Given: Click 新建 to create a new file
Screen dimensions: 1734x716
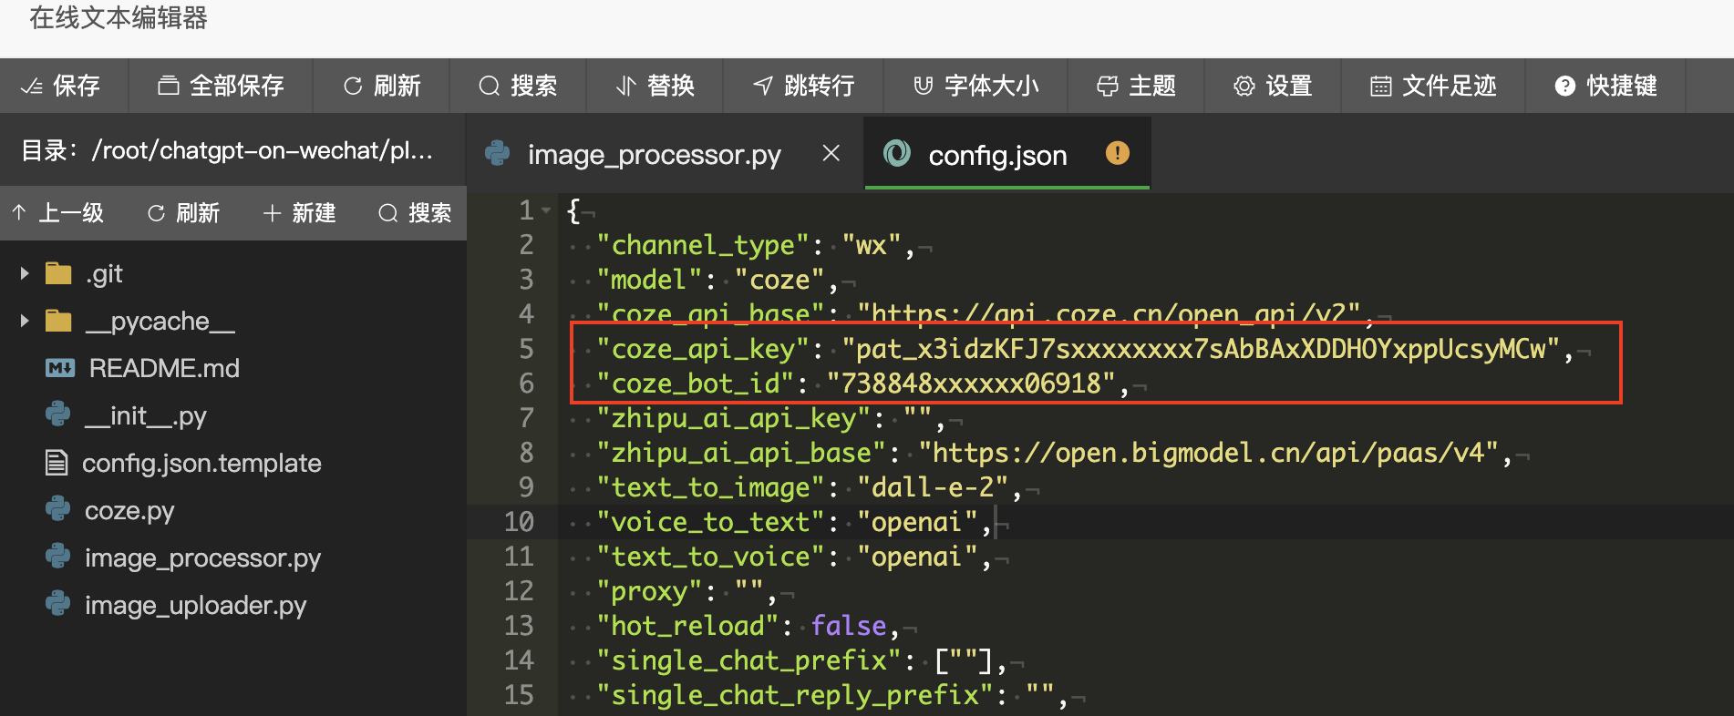Looking at the screenshot, I should (300, 213).
